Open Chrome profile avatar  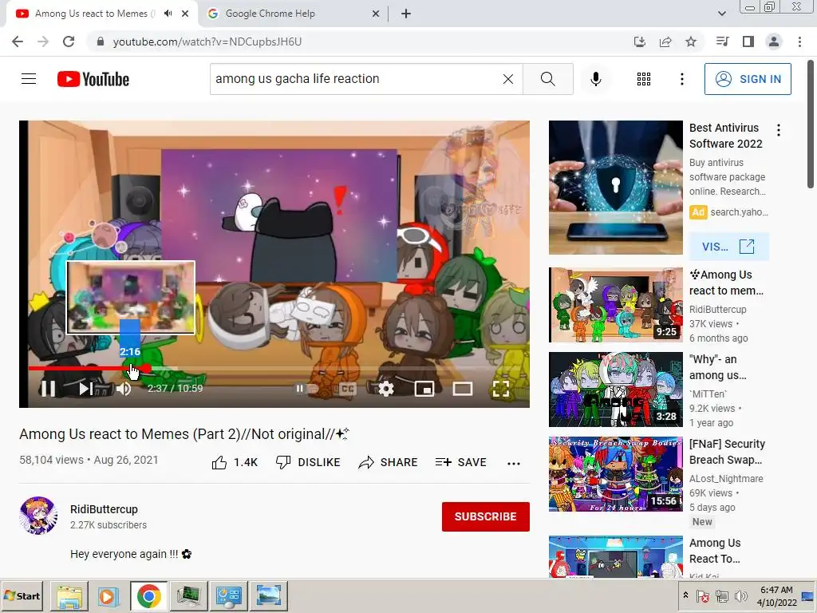774,42
